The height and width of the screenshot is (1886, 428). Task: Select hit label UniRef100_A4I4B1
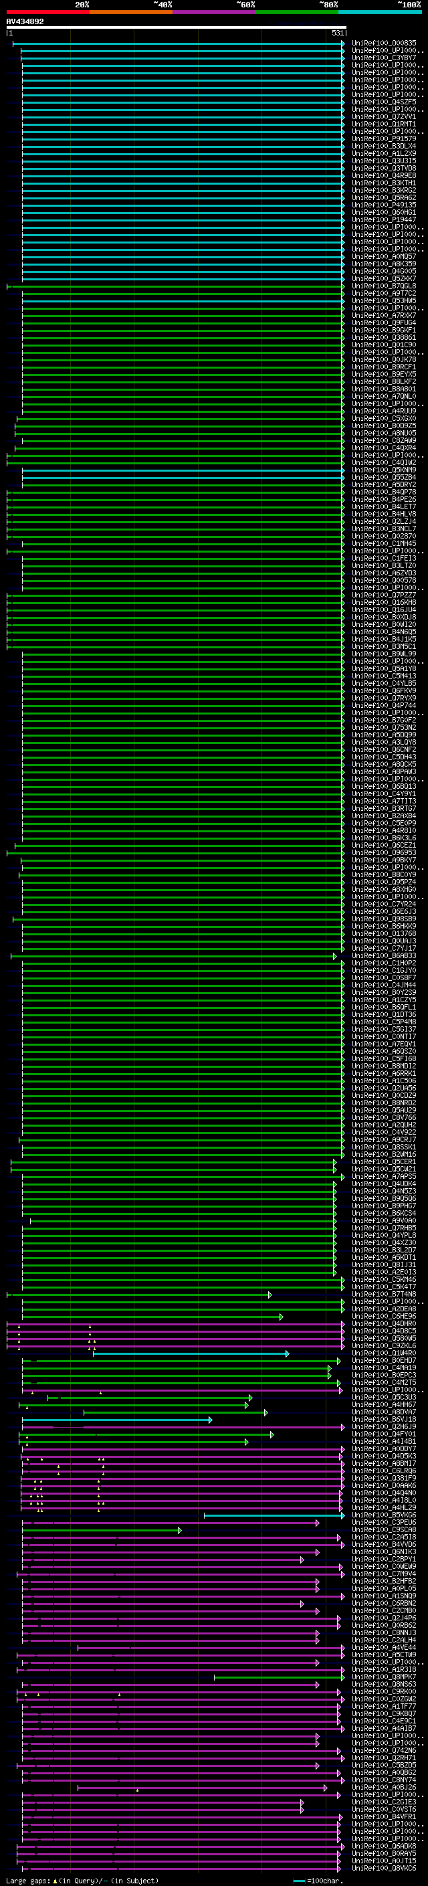383,1442
